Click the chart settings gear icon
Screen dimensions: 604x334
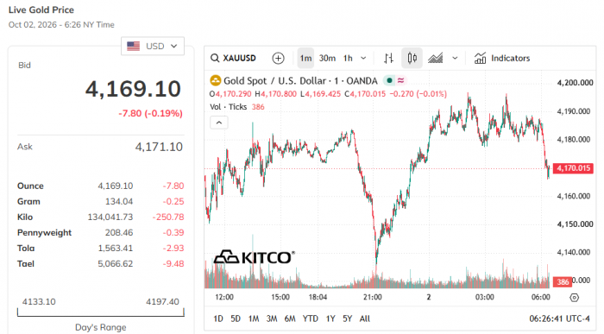[574, 298]
